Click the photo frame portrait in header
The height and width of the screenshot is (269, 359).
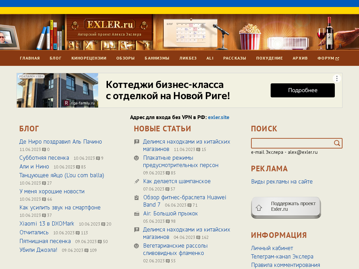[x=9, y=37]
